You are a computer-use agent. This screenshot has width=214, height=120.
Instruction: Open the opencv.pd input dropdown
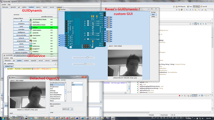(x=72, y=109)
